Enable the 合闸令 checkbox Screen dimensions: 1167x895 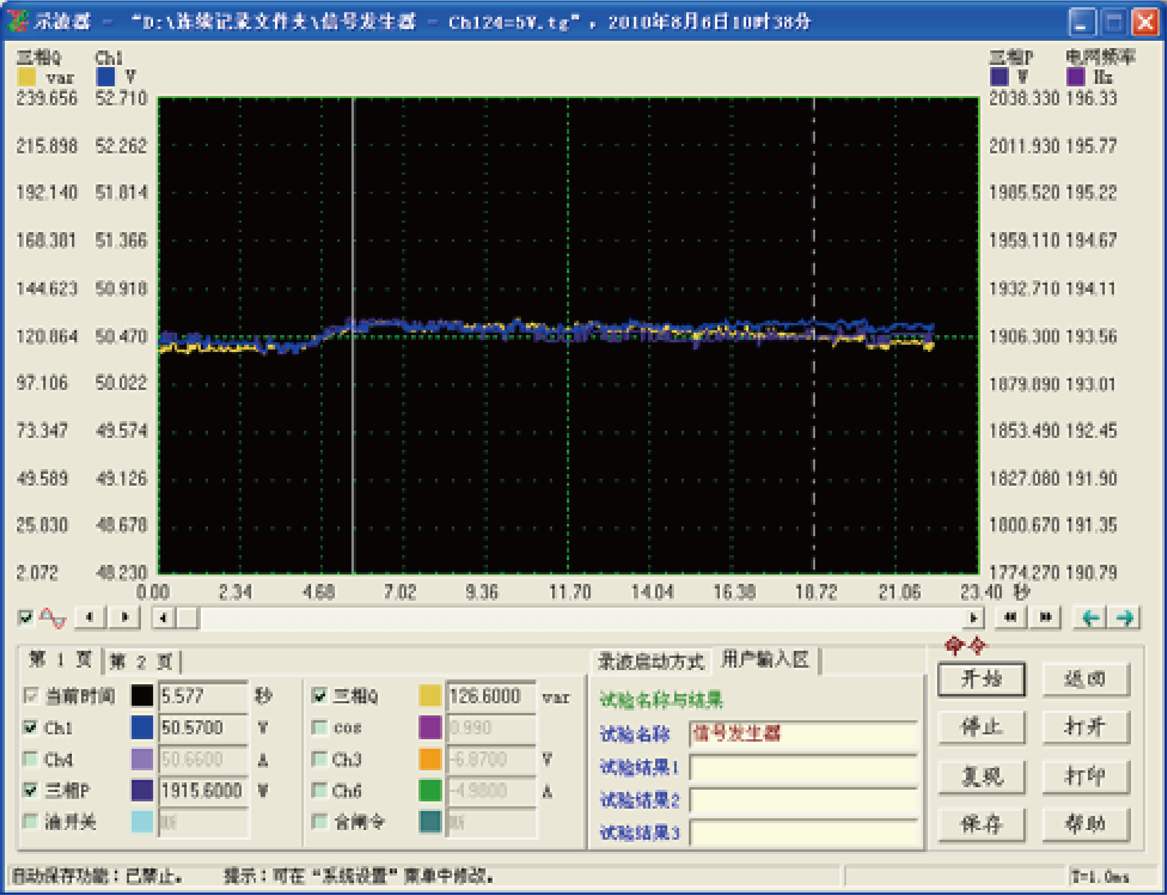tap(319, 821)
